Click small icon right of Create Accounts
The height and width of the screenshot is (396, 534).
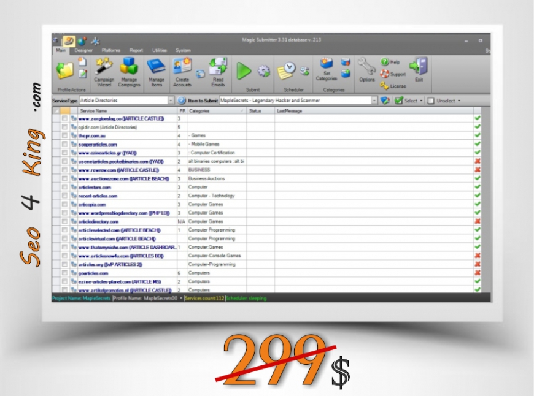(x=200, y=74)
